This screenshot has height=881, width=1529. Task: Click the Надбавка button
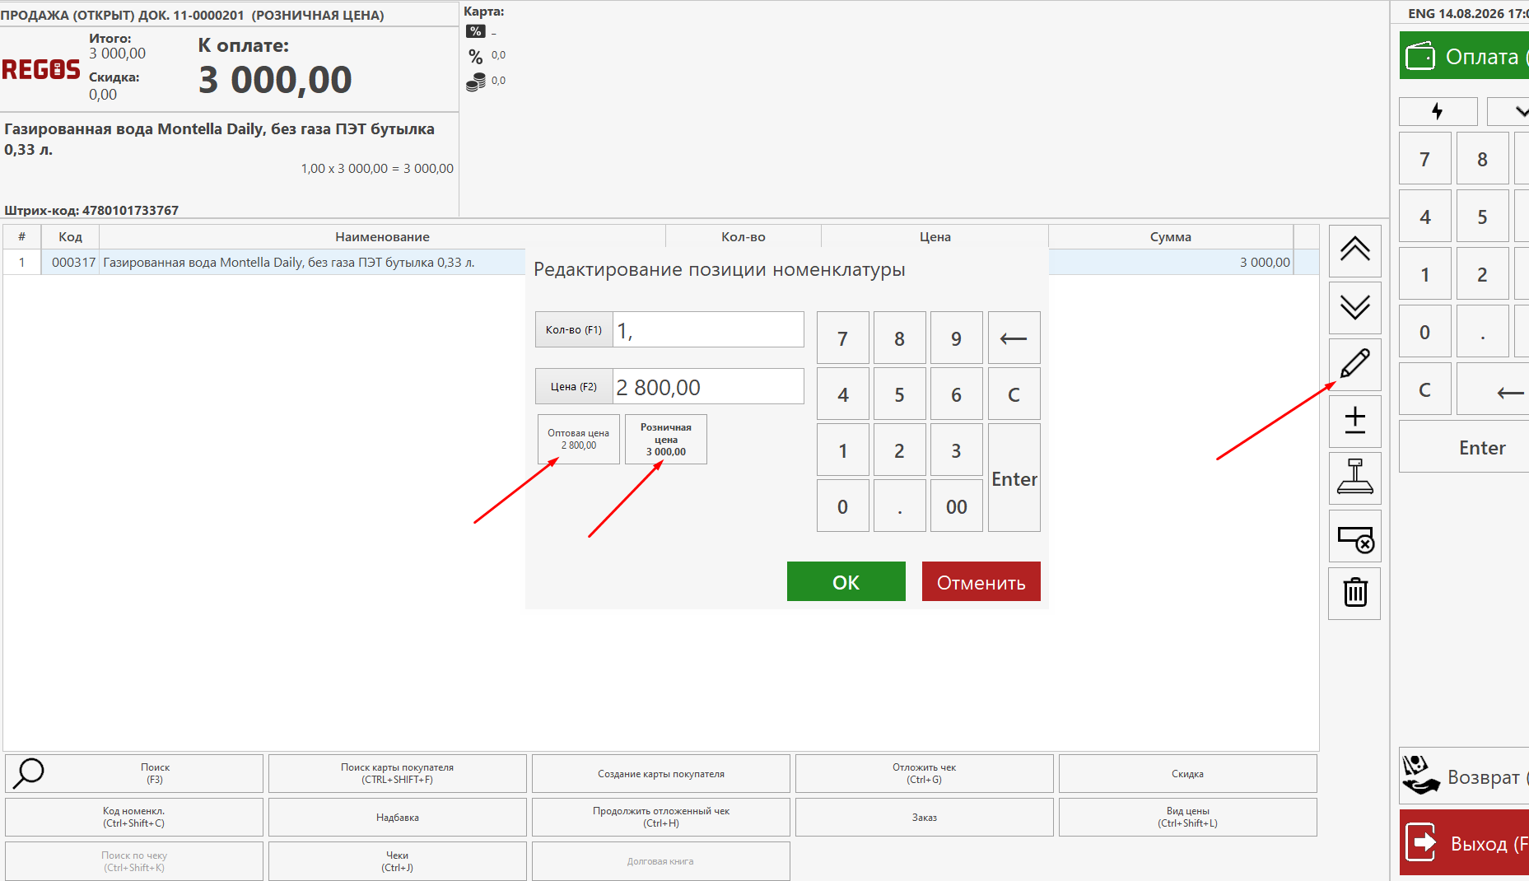(x=397, y=817)
